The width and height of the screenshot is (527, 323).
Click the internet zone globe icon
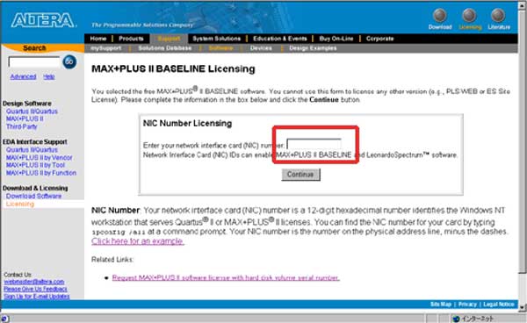coord(456,319)
